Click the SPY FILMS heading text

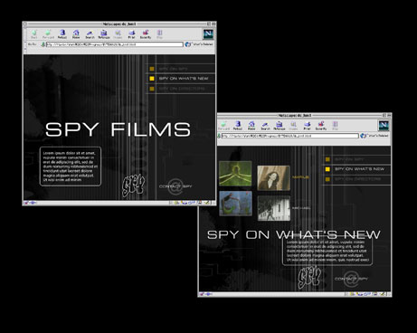pyautogui.click(x=118, y=129)
